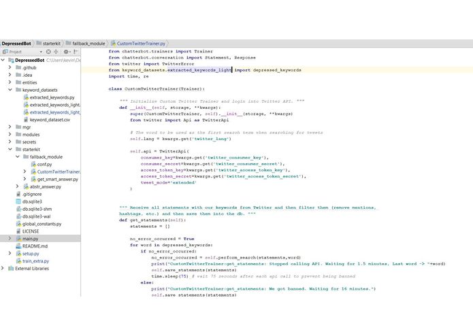This screenshot has height=336, width=473.
Task: Select global_constants.py in project tree
Action: (42, 224)
